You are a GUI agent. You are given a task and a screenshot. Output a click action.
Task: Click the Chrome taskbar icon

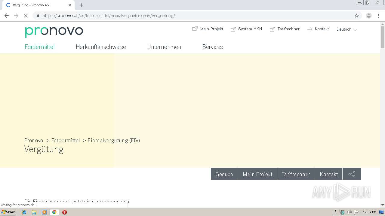coord(54,212)
